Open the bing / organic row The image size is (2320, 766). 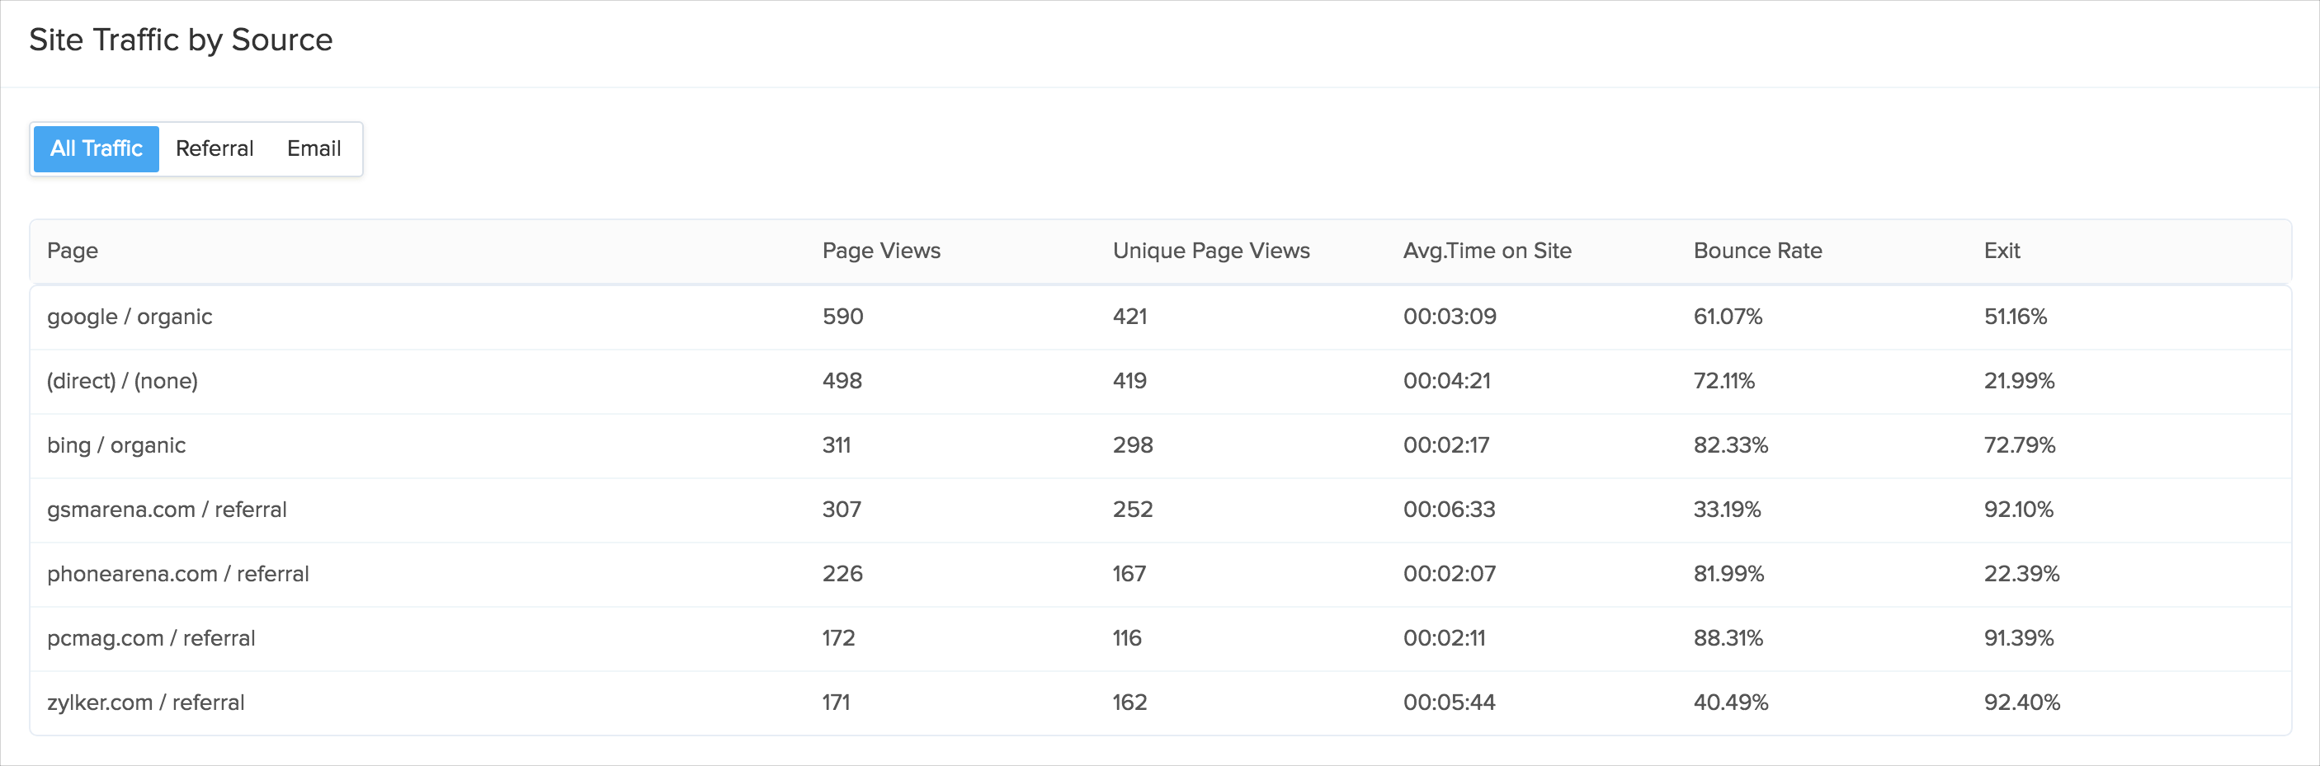pyautogui.click(x=116, y=445)
